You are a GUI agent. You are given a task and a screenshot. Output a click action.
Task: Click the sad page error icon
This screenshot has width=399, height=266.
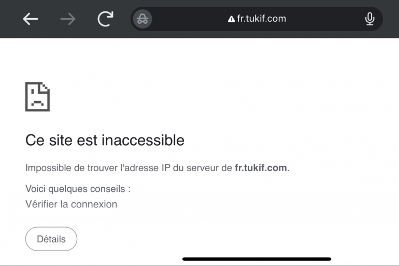(x=37, y=96)
